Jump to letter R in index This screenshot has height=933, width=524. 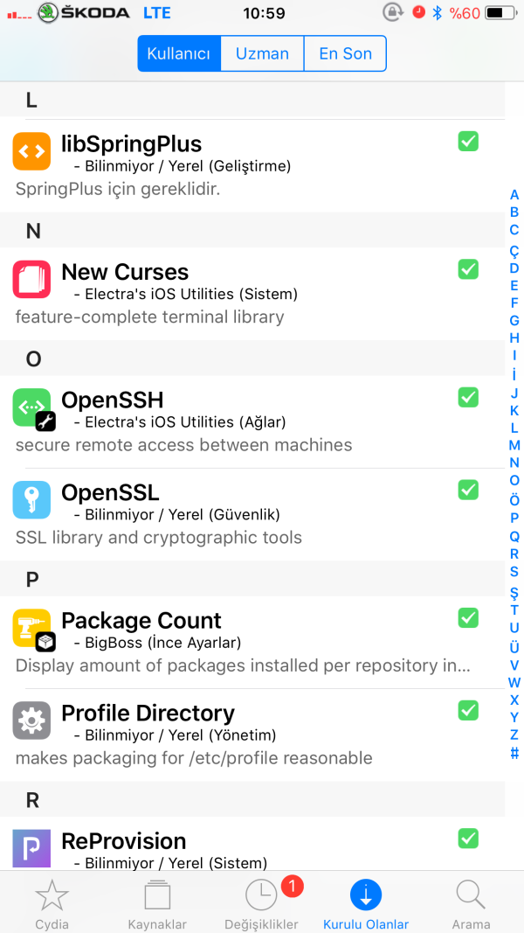pyautogui.click(x=514, y=554)
